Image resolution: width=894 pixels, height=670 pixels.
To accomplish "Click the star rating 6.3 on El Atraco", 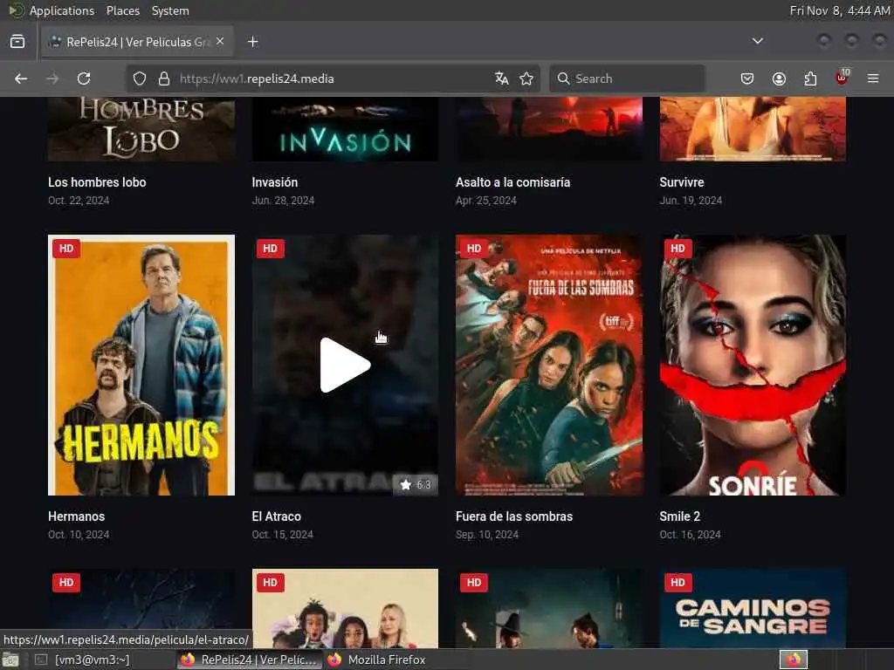I will (x=416, y=485).
